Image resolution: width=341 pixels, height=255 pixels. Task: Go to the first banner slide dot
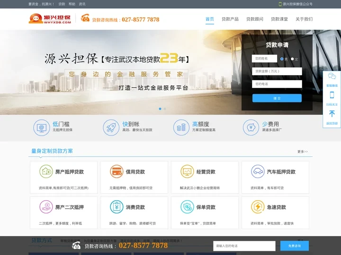point(160,109)
